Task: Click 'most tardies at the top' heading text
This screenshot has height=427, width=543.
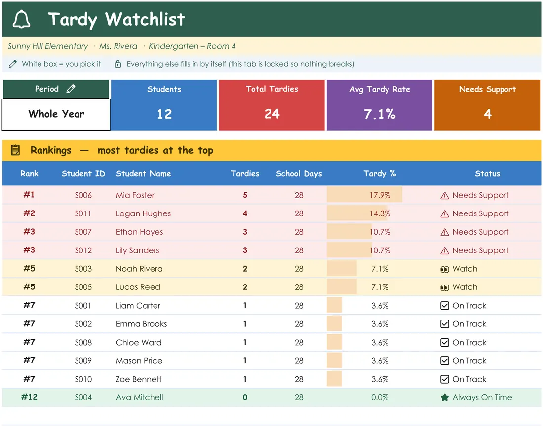Action: (155, 150)
